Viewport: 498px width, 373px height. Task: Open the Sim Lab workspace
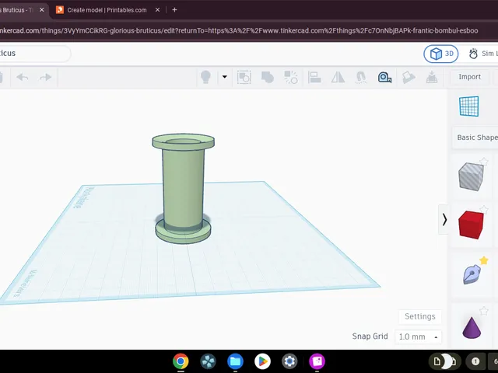(x=482, y=54)
